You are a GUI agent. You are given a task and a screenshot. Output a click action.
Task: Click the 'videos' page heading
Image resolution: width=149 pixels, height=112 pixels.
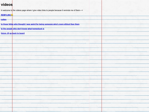coord(7,5)
